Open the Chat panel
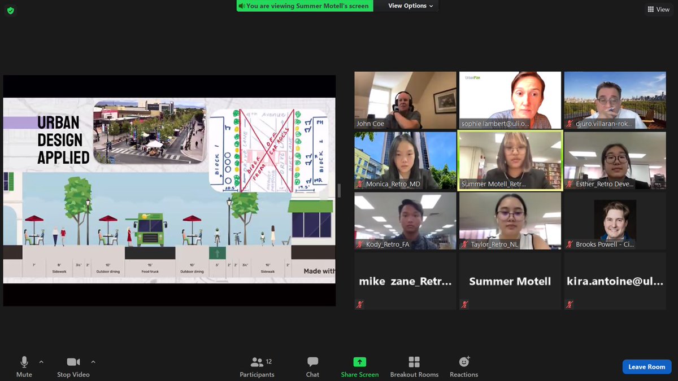 [x=312, y=366]
